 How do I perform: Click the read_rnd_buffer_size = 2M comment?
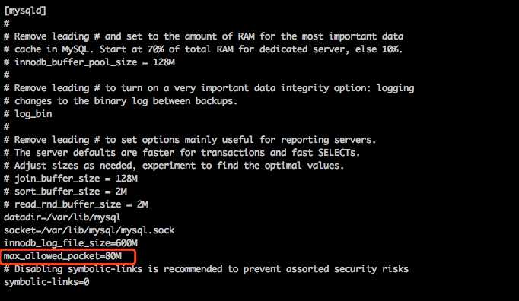[76, 204]
